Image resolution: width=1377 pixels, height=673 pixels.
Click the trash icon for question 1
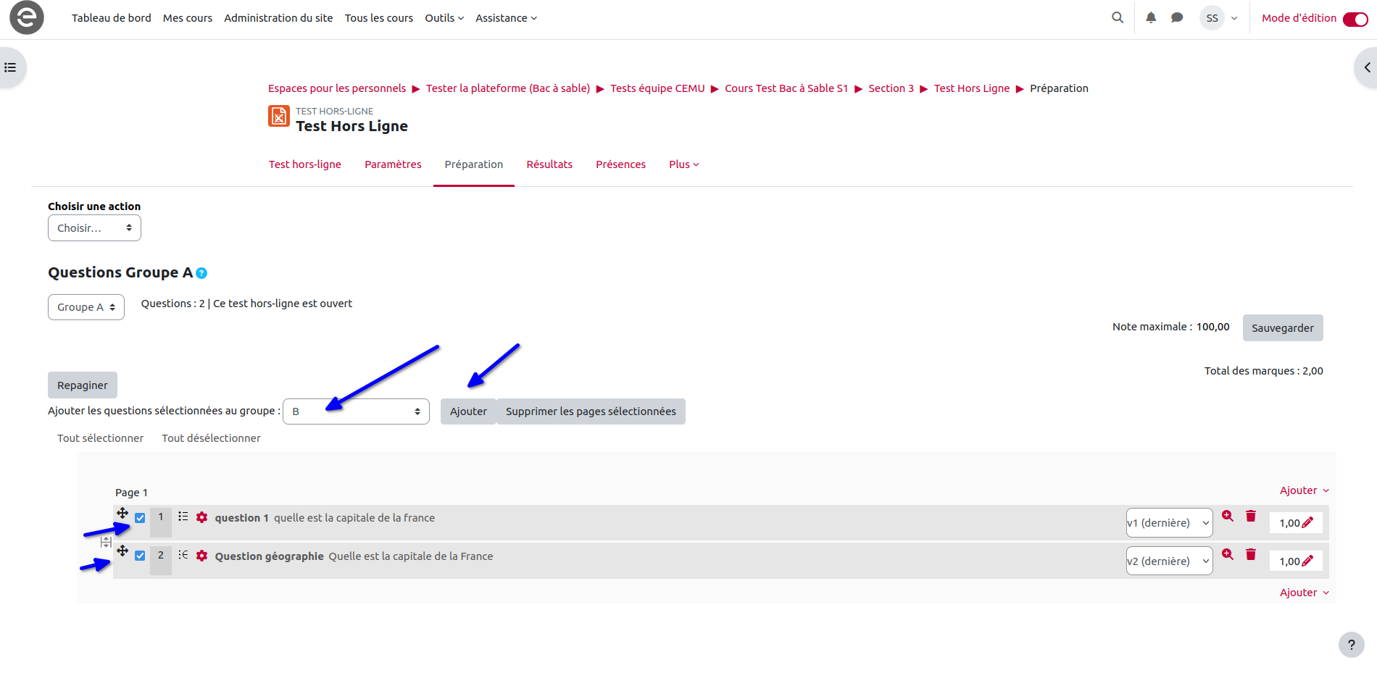pyautogui.click(x=1251, y=516)
